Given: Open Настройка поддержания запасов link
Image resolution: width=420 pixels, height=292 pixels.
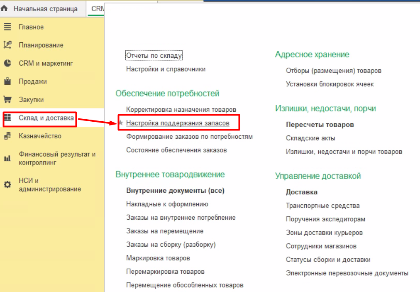Looking at the screenshot, I should [177, 123].
